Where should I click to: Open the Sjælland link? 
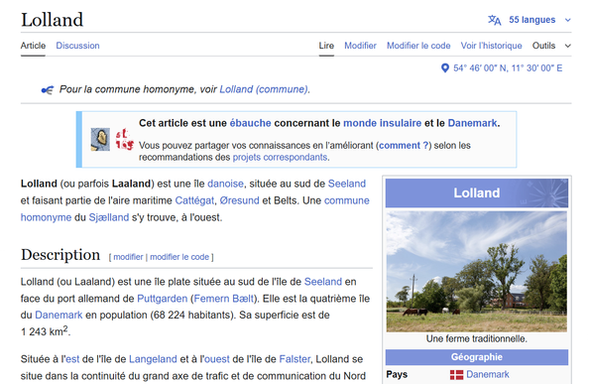(x=108, y=217)
